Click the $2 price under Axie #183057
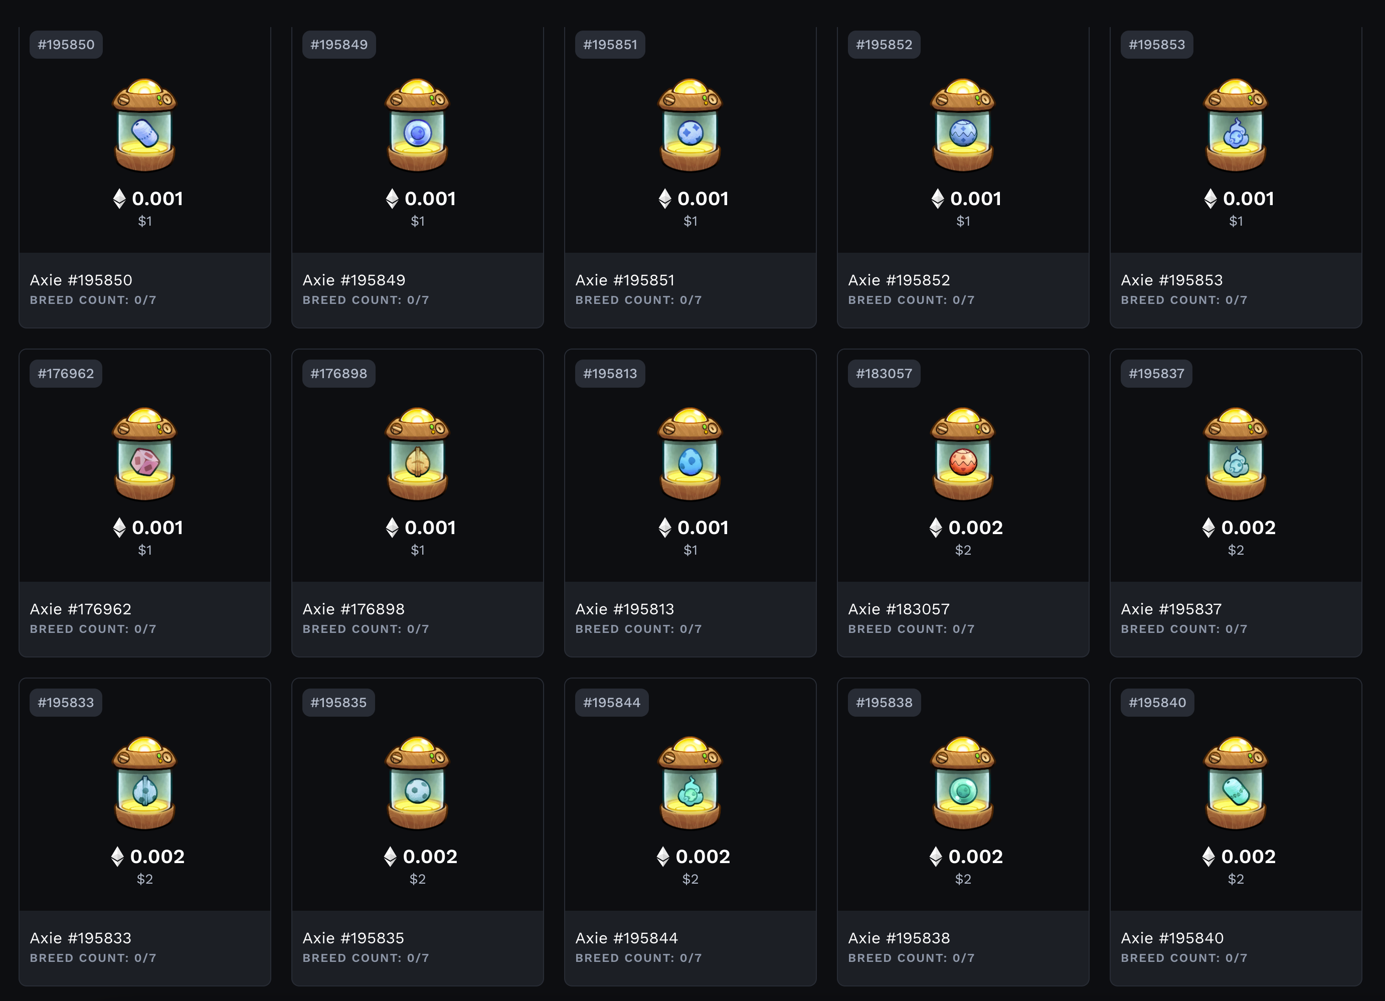Viewport: 1385px width, 1001px height. pyautogui.click(x=963, y=550)
